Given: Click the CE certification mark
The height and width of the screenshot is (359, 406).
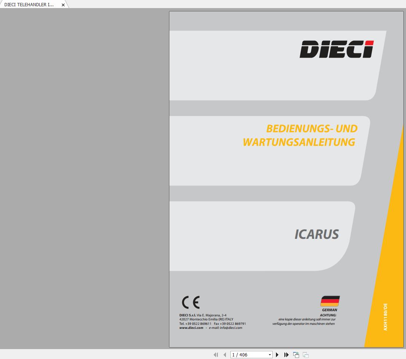Looking at the screenshot, I should click(190, 302).
